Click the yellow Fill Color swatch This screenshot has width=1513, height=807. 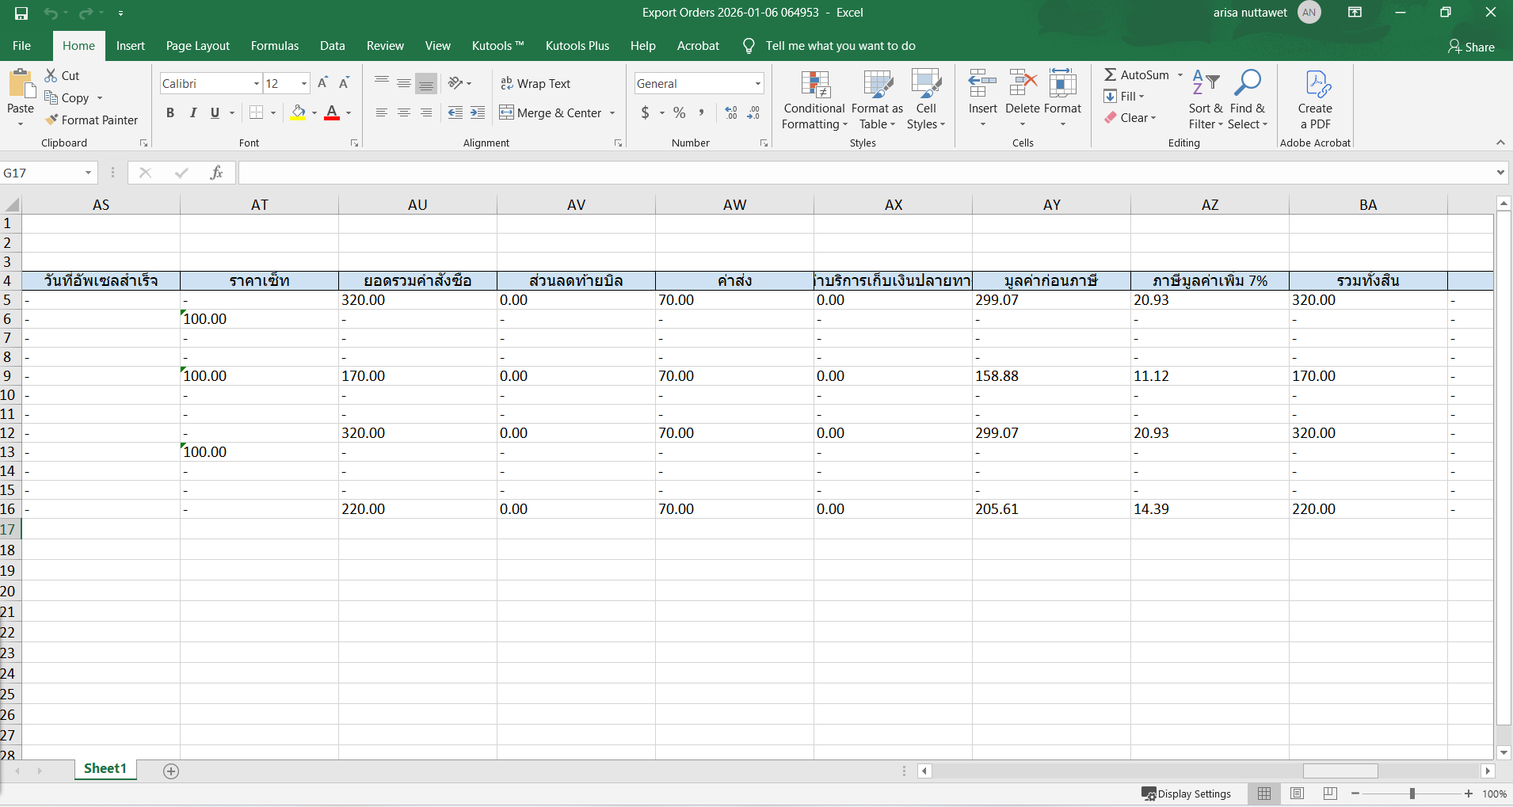298,113
